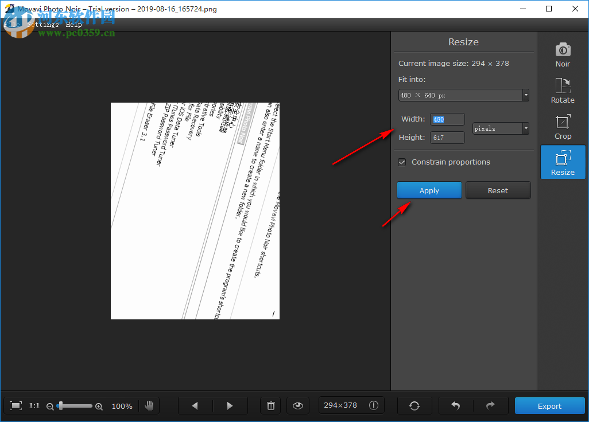Open the Crop tool
The height and width of the screenshot is (422, 589).
point(562,127)
